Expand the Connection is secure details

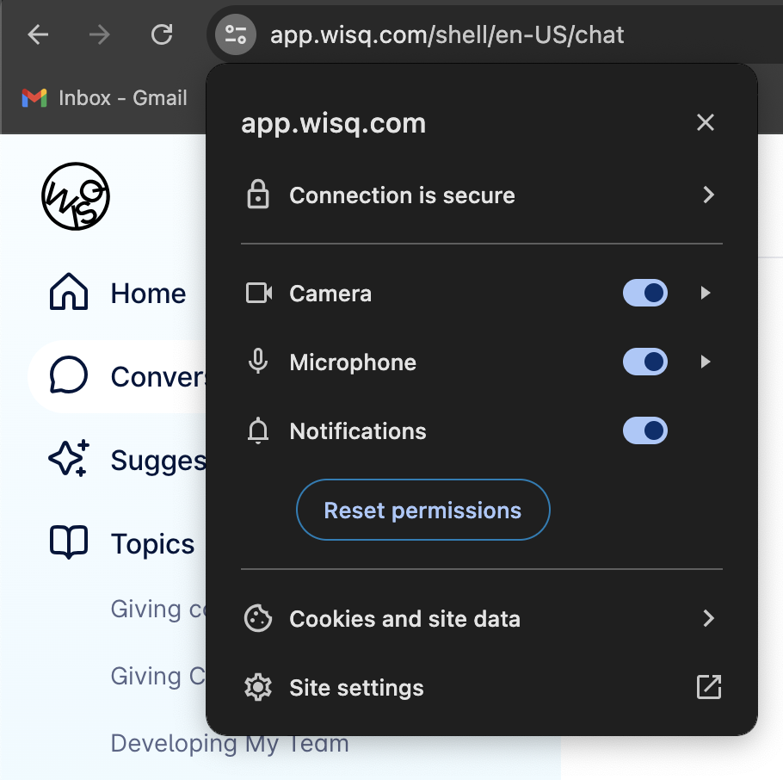(707, 195)
